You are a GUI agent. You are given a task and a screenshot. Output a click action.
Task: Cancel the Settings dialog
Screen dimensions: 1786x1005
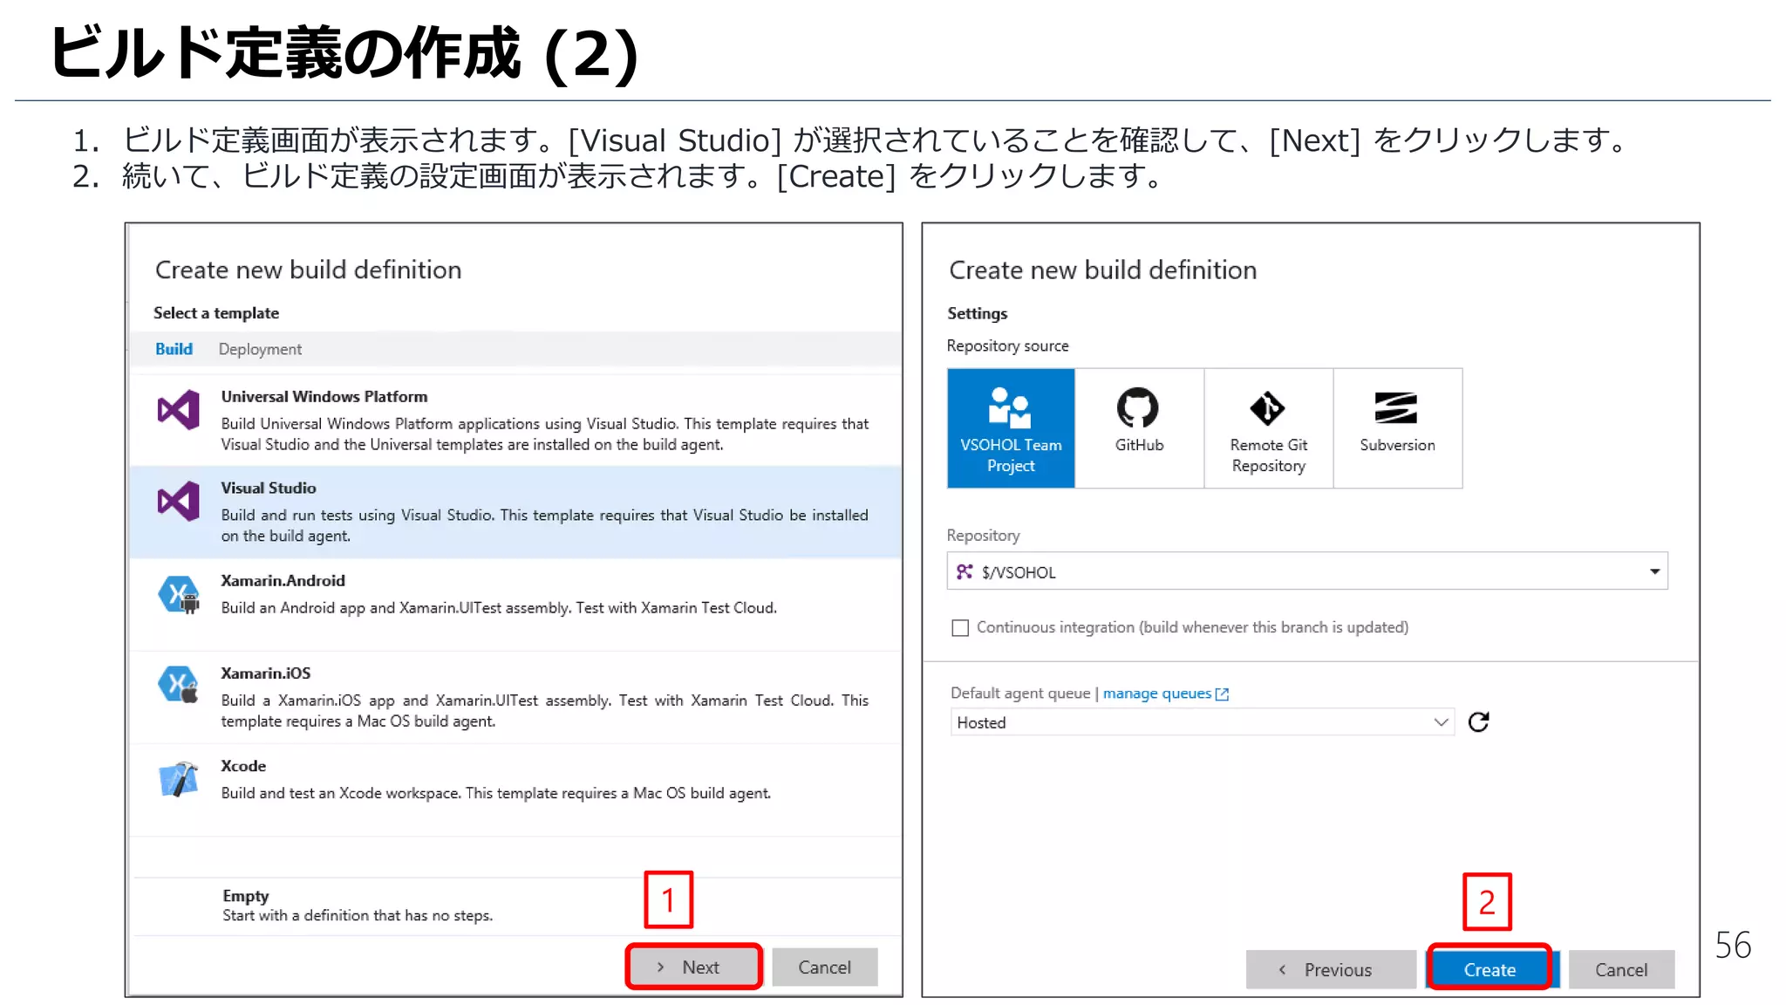coord(1621,969)
